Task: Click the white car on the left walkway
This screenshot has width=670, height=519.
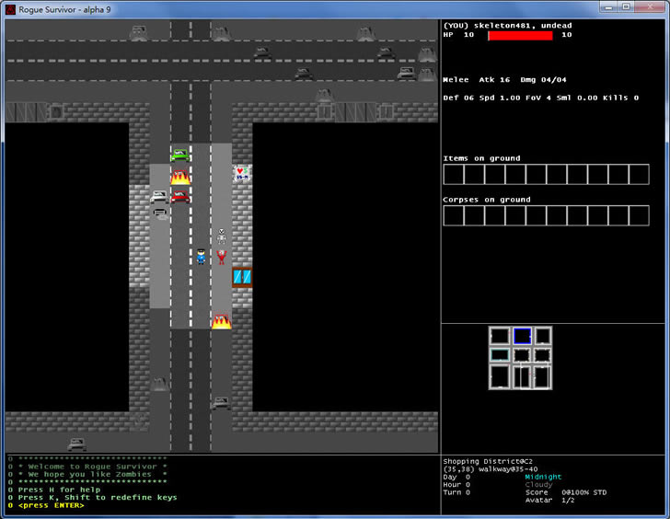Action: [159, 196]
